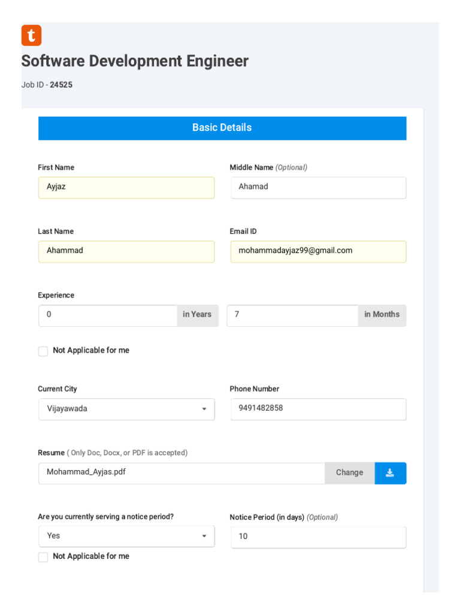This screenshot has width=460, height=614.
Task: Click the resume download icon button
Action: 390,473
